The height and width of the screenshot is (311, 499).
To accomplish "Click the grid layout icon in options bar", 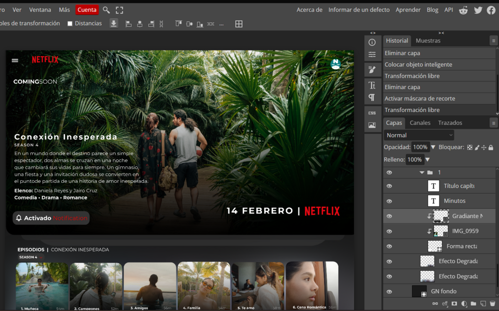I will pyautogui.click(x=239, y=24).
